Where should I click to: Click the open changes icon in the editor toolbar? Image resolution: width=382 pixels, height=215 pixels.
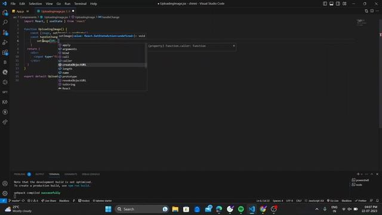pyautogui.click(x=366, y=11)
